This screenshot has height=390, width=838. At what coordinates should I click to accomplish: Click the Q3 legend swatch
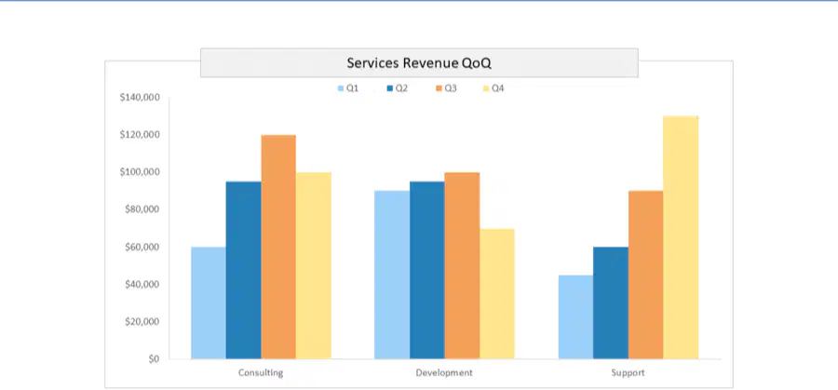tap(439, 88)
